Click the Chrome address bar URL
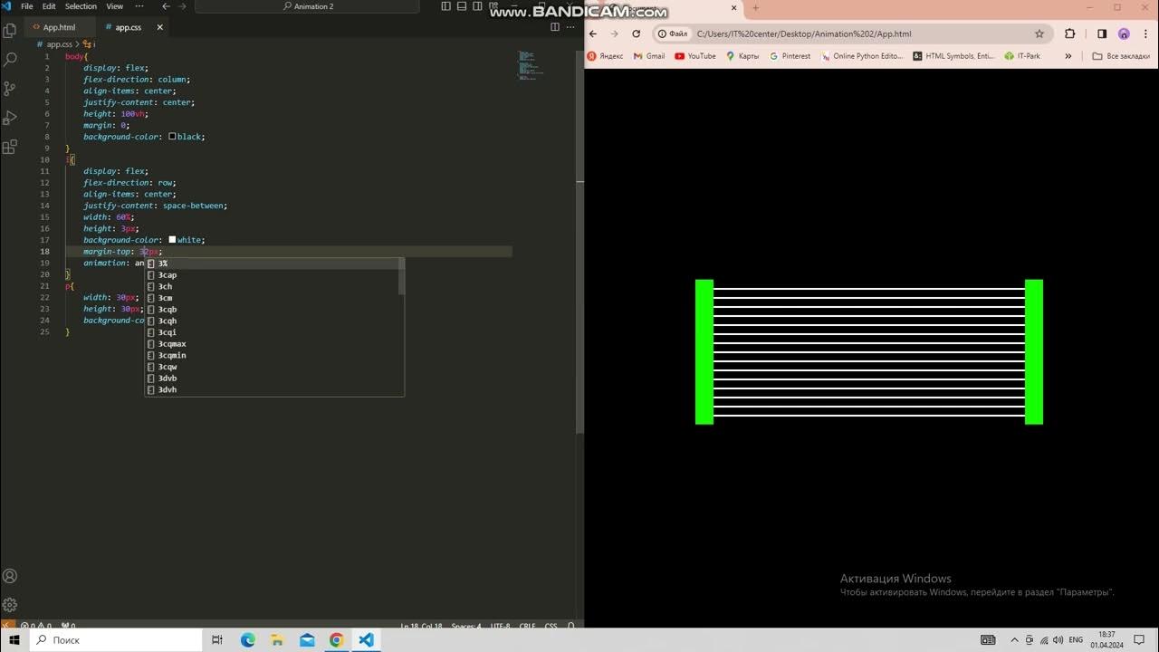This screenshot has height=652, width=1159. pos(804,34)
